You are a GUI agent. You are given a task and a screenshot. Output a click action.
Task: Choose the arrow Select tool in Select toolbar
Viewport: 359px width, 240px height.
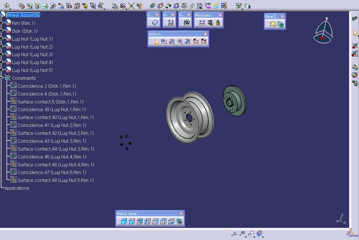click(x=156, y=42)
